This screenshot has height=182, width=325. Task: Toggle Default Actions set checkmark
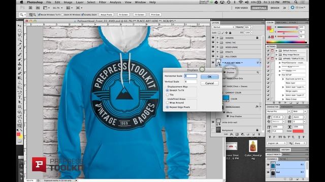point(268,51)
